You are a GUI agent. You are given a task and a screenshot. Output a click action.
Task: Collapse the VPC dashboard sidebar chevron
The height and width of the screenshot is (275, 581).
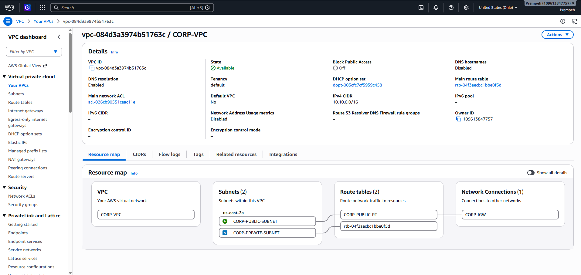[x=59, y=37]
